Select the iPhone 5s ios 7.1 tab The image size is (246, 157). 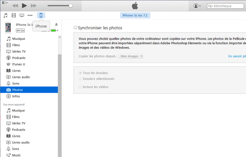tap(135, 16)
